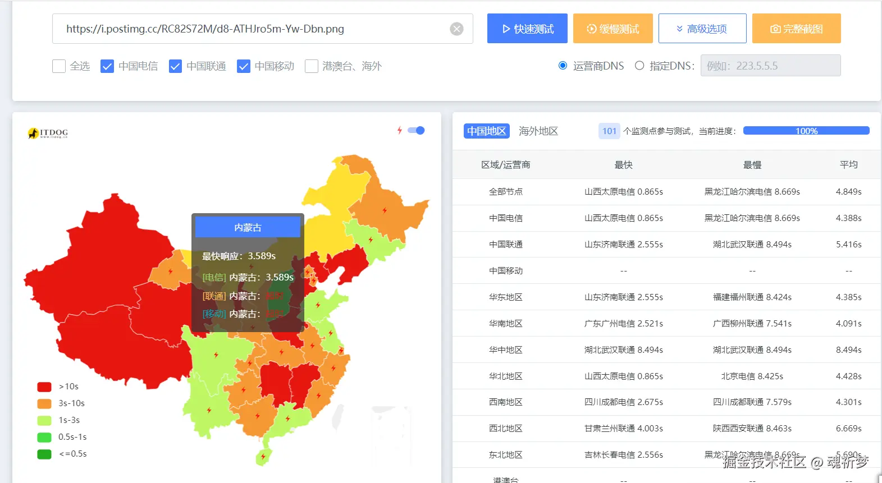Image resolution: width=882 pixels, height=483 pixels.
Task: Uncheck the 中国联通 checkbox
Action: [x=175, y=66]
